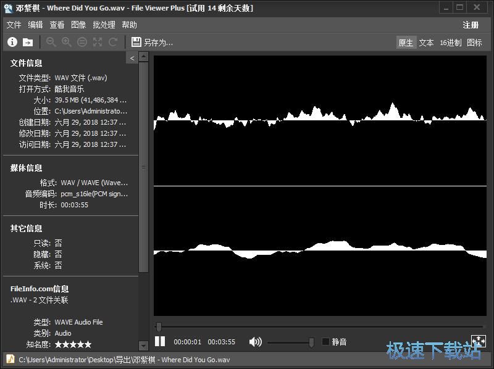Viewport: 494px width, 369px height.
Task: Click the 另存为 save as button
Action: 153,43
